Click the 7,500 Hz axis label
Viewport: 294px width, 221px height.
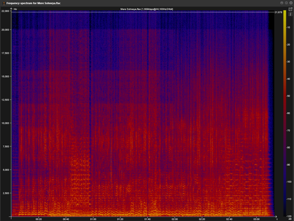pos(6,146)
